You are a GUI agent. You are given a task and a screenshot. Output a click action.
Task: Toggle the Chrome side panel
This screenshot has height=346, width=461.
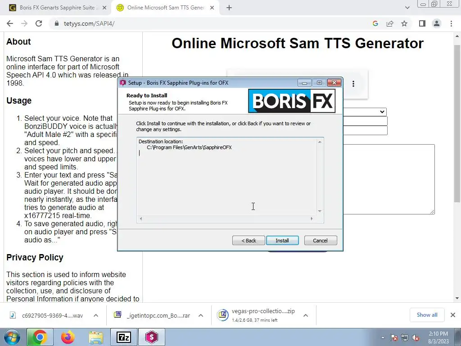pyautogui.click(x=422, y=23)
